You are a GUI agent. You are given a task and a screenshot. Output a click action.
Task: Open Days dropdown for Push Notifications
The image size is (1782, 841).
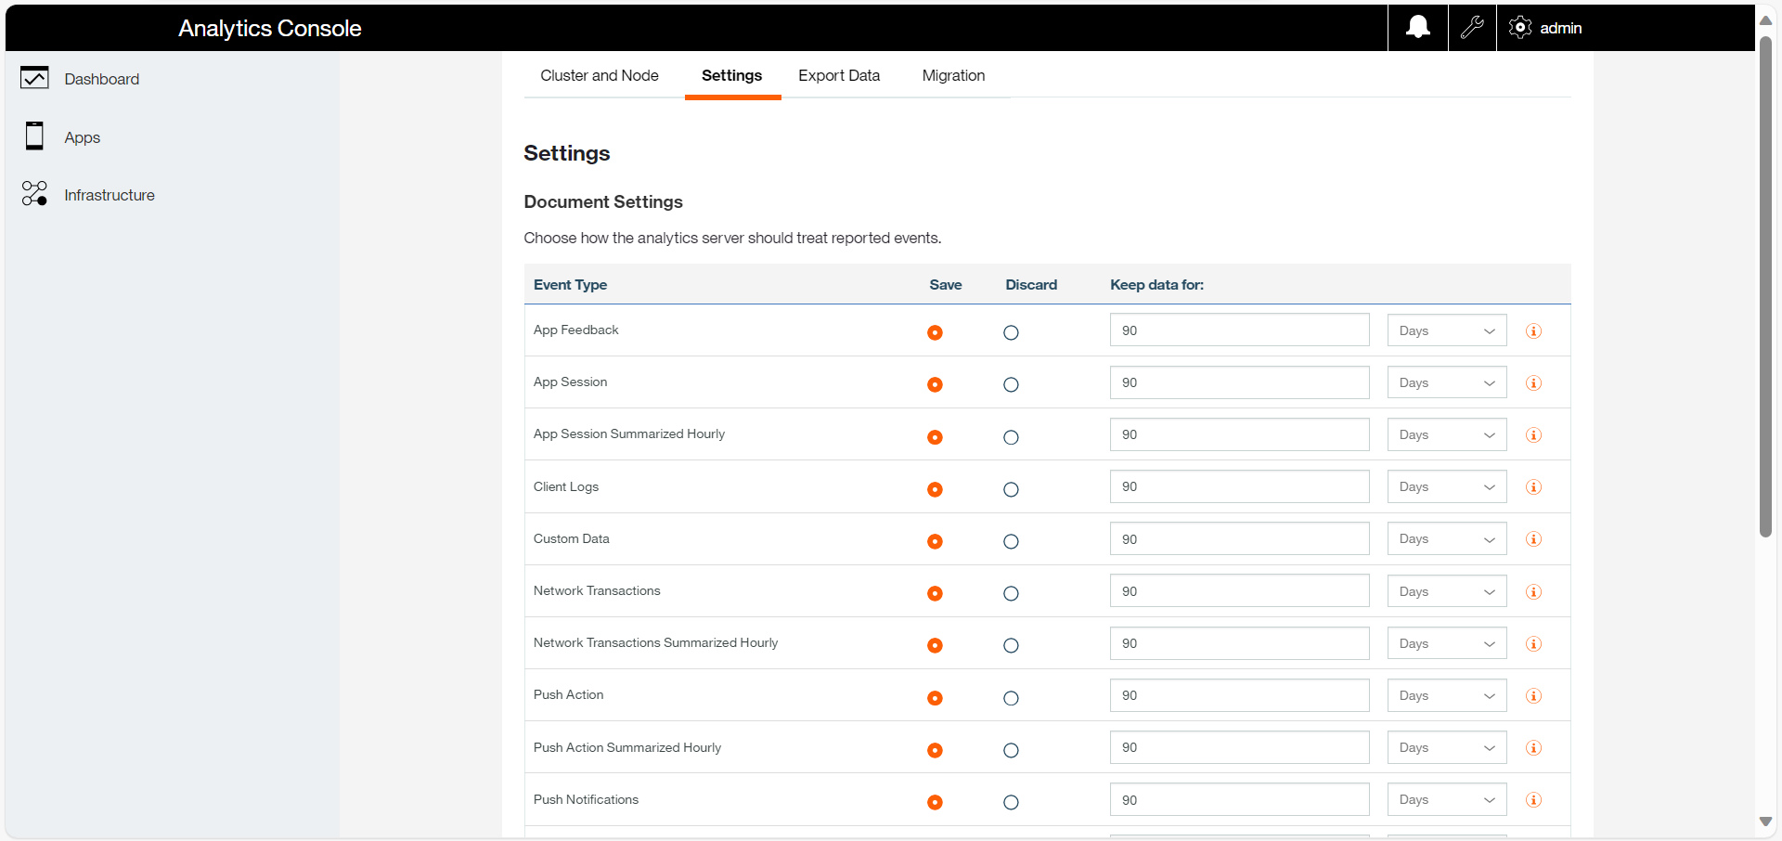tap(1446, 799)
